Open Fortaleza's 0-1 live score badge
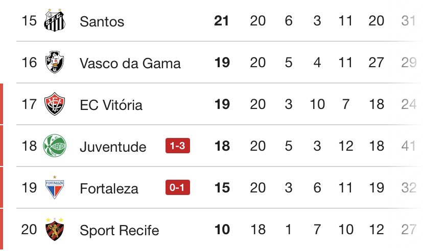 click(x=178, y=188)
